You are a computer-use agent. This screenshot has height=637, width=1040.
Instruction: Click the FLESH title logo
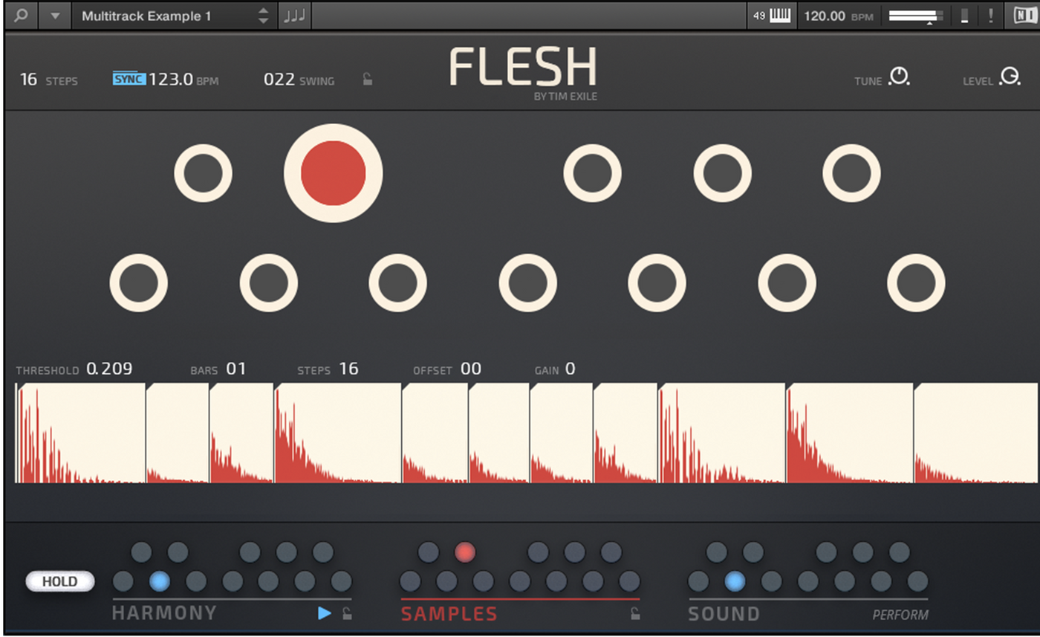click(x=523, y=66)
